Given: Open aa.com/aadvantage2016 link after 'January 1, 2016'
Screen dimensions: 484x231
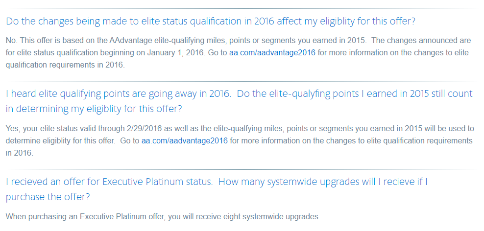Looking at the screenshot, I should tap(272, 53).
